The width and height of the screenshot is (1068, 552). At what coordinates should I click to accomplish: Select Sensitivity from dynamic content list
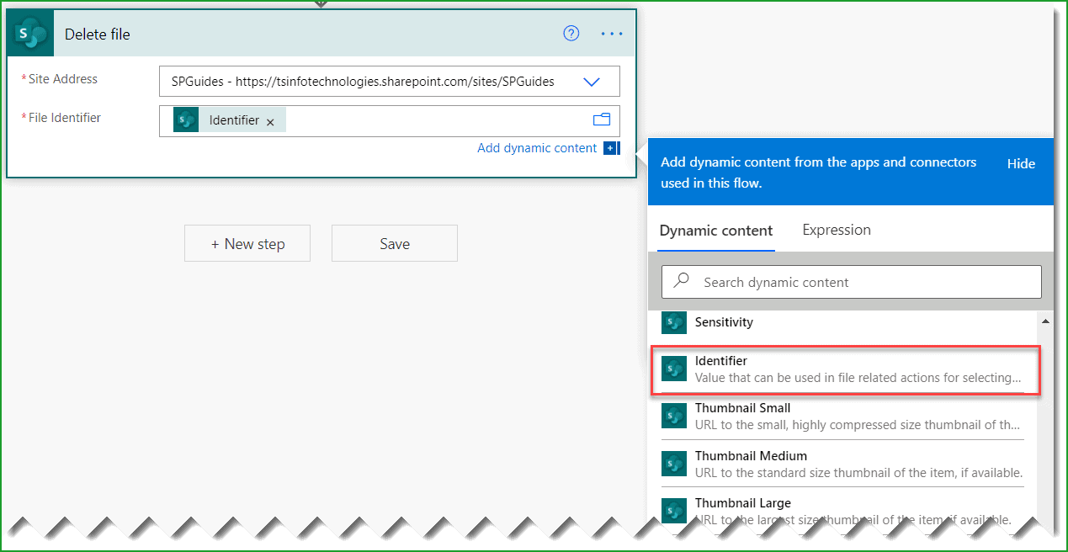[722, 322]
